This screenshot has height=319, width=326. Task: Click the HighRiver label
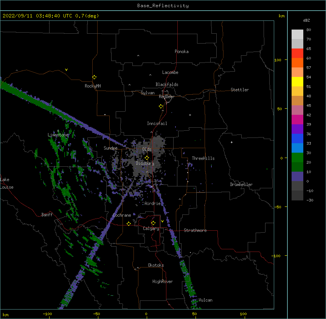[163, 281]
